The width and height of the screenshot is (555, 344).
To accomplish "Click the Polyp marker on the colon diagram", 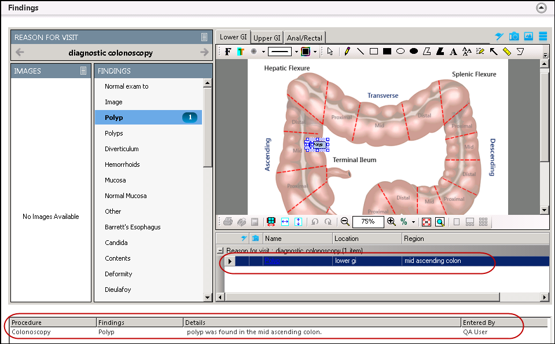I will click(317, 145).
